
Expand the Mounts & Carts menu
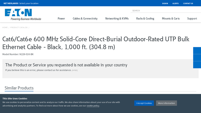pos(171,19)
